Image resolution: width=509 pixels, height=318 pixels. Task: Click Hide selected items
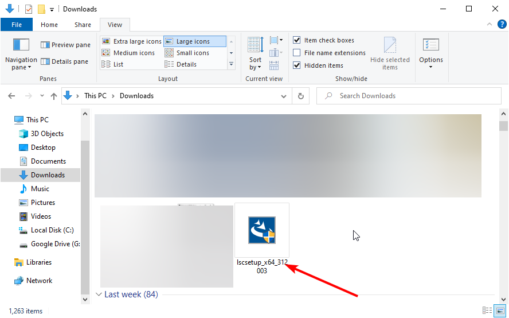(x=390, y=54)
